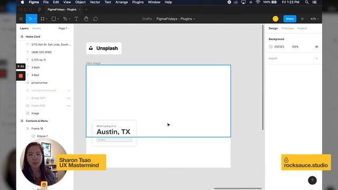Viewport: 338px width, 190px height.
Task: Click the Ellipse 7 layer icon
Action: point(33,136)
